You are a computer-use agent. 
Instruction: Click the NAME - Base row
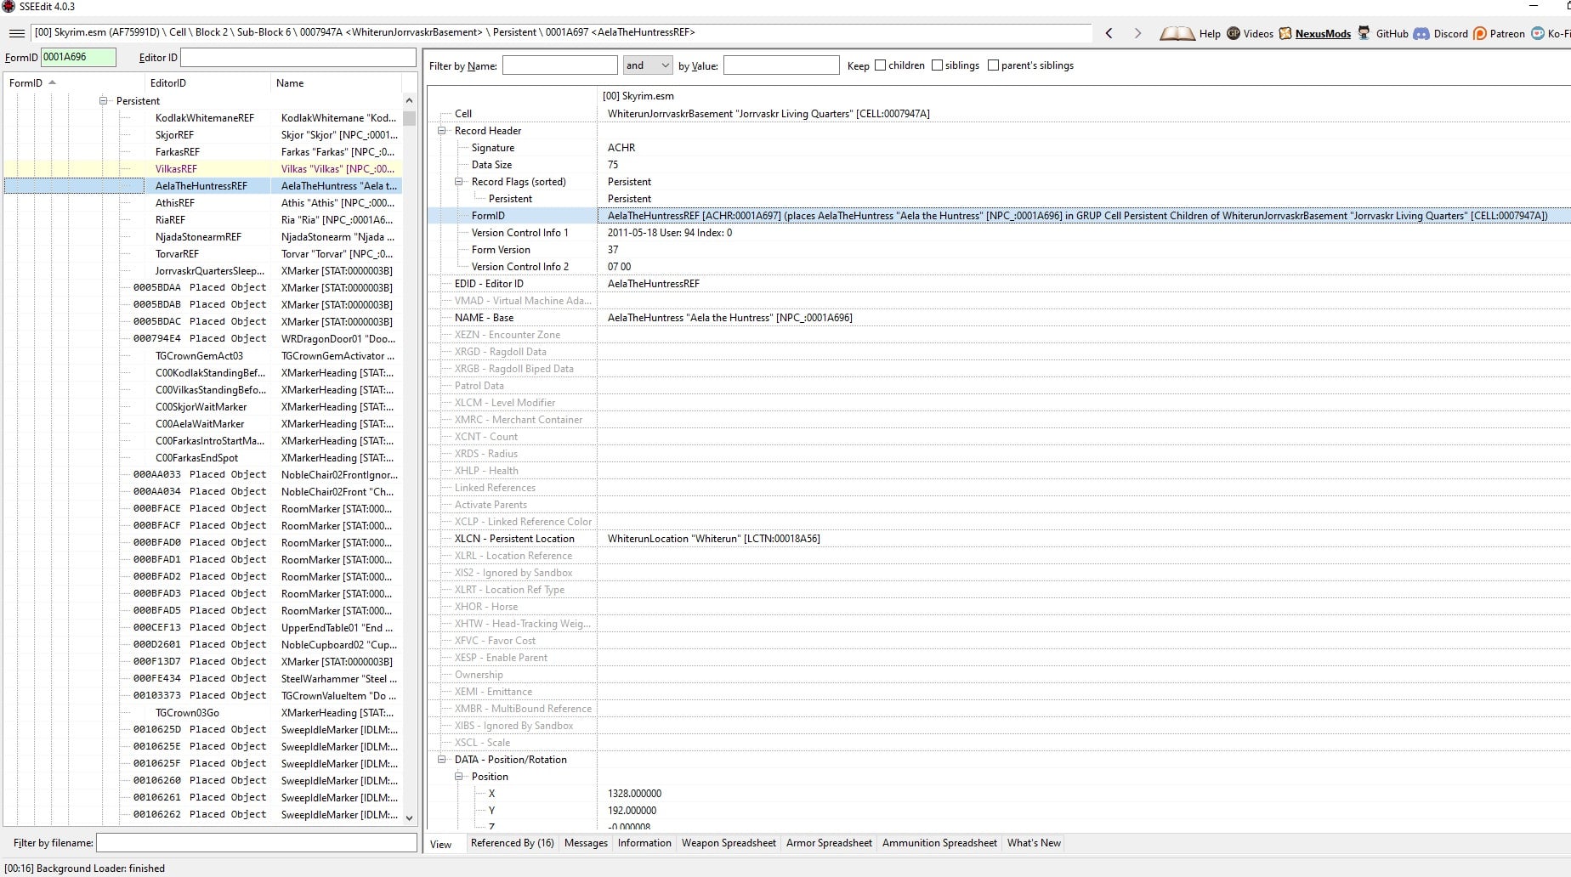pyautogui.click(x=999, y=318)
